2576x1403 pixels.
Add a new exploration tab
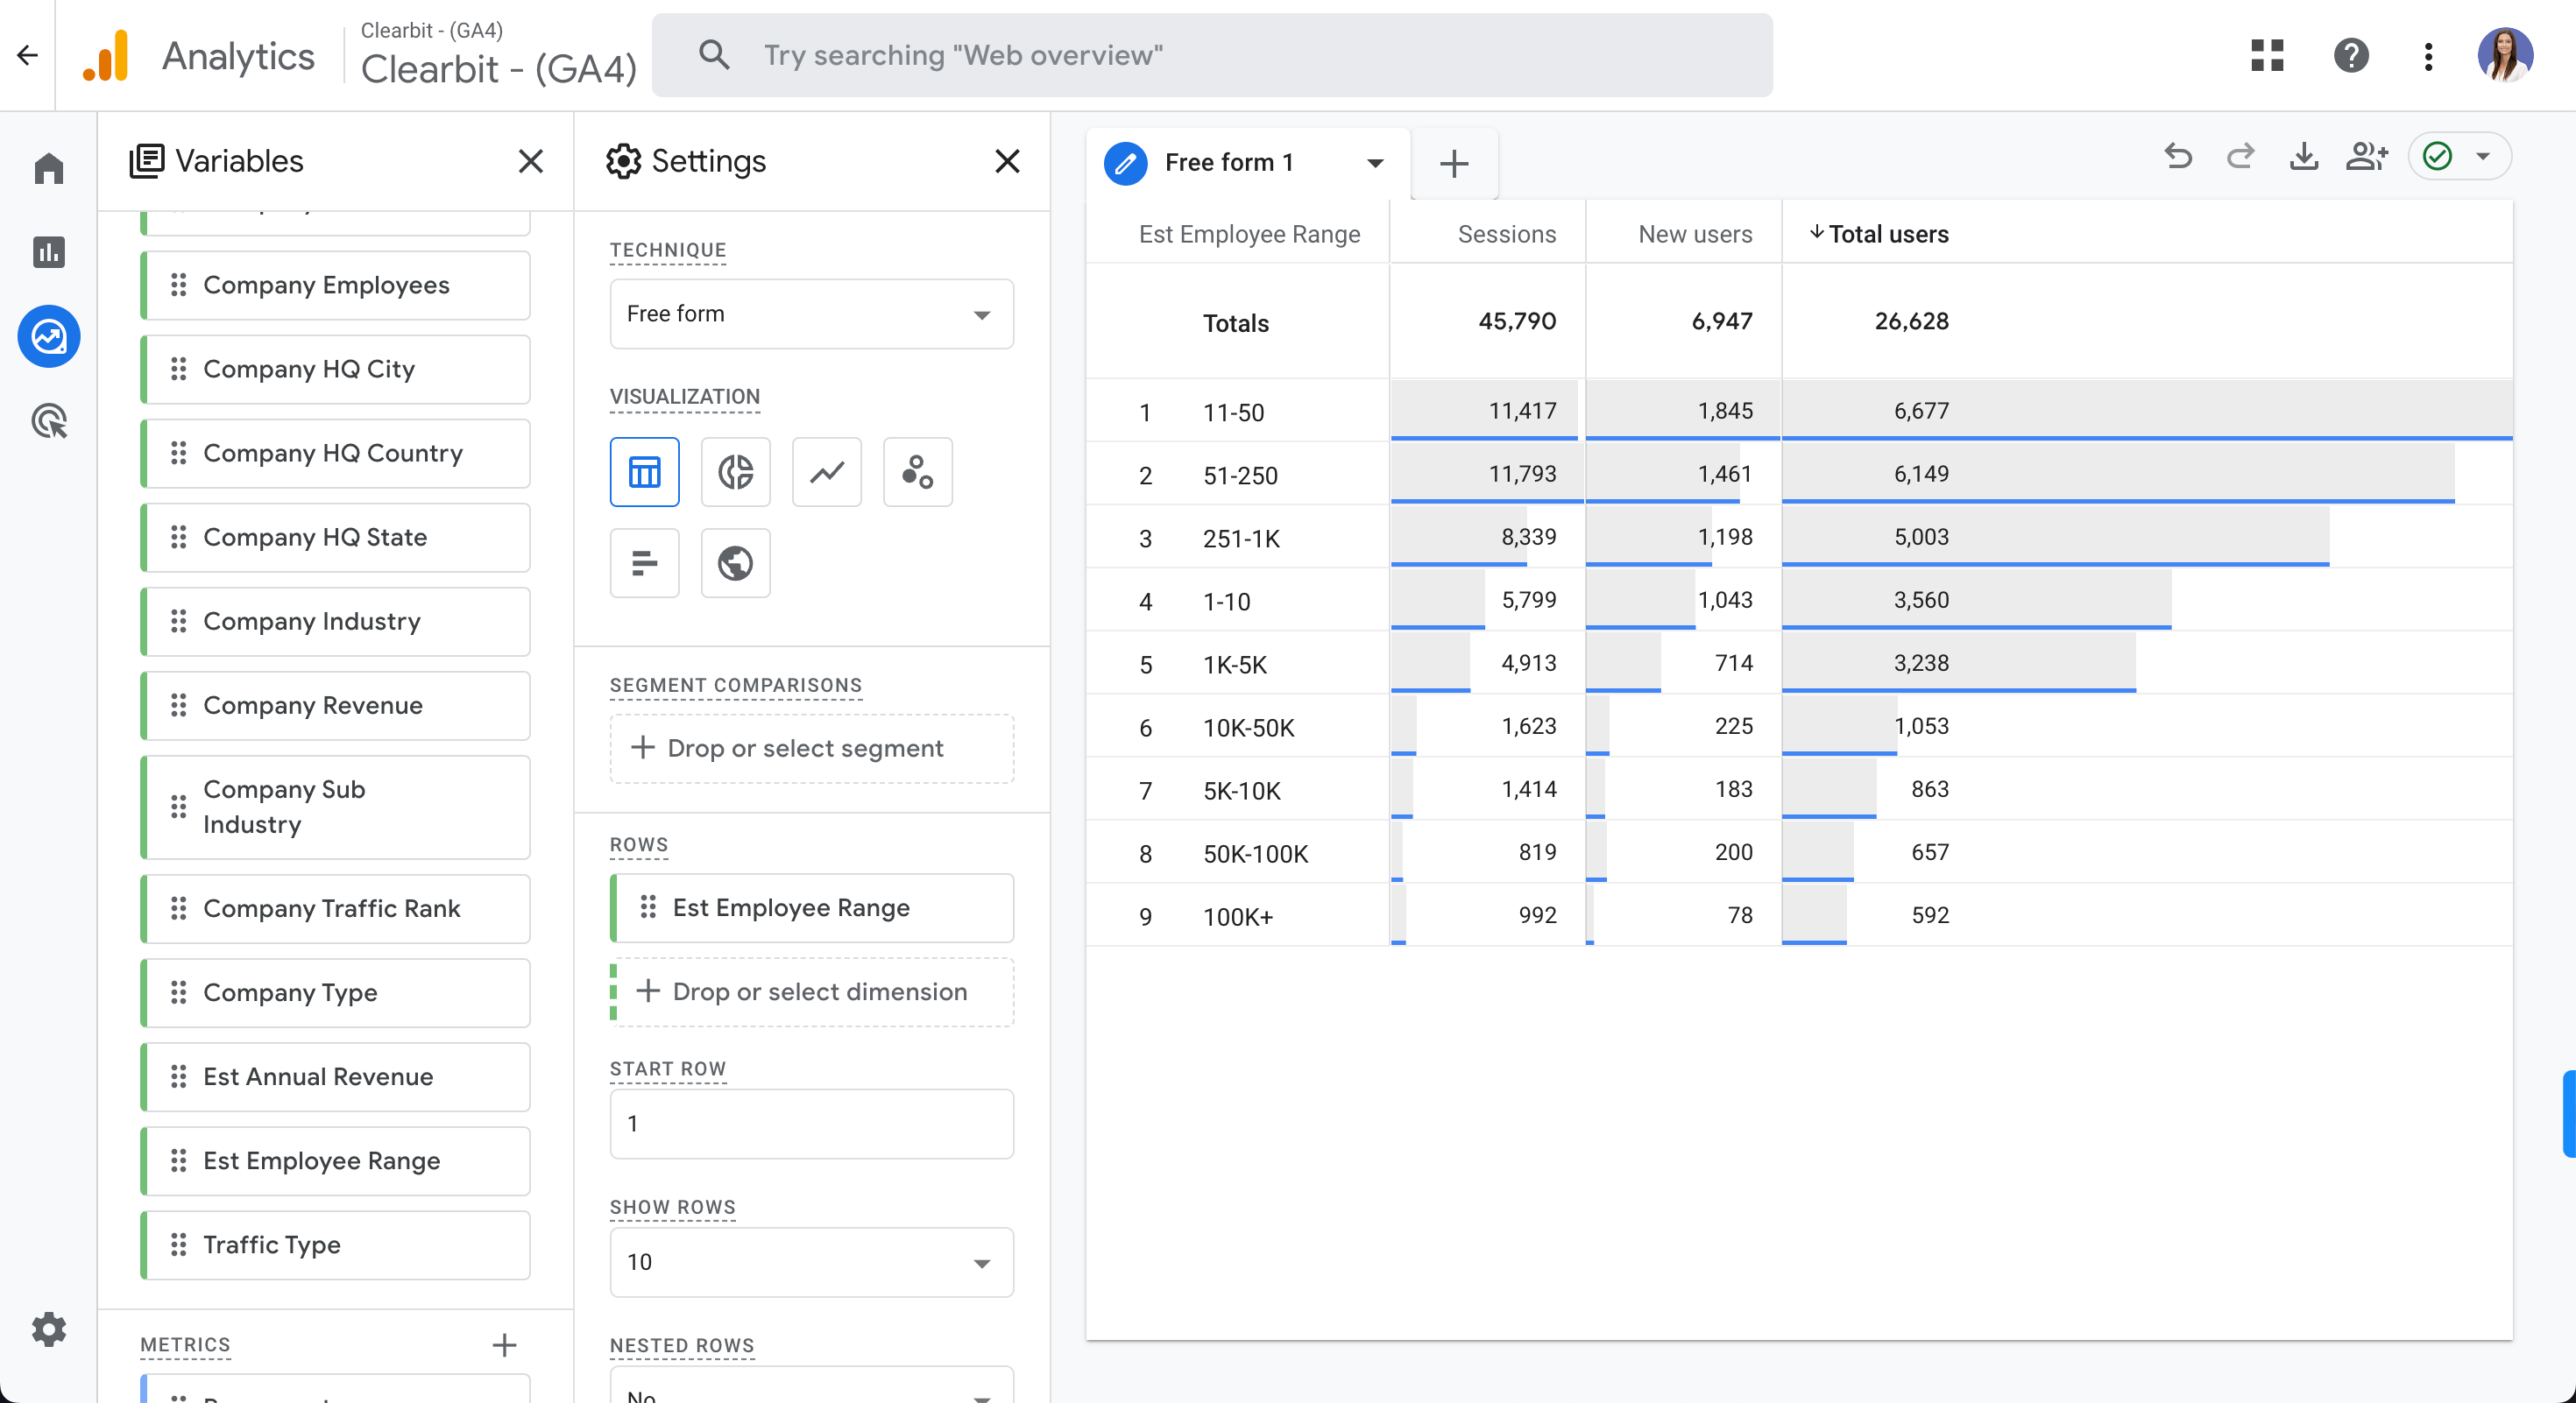coord(1453,163)
